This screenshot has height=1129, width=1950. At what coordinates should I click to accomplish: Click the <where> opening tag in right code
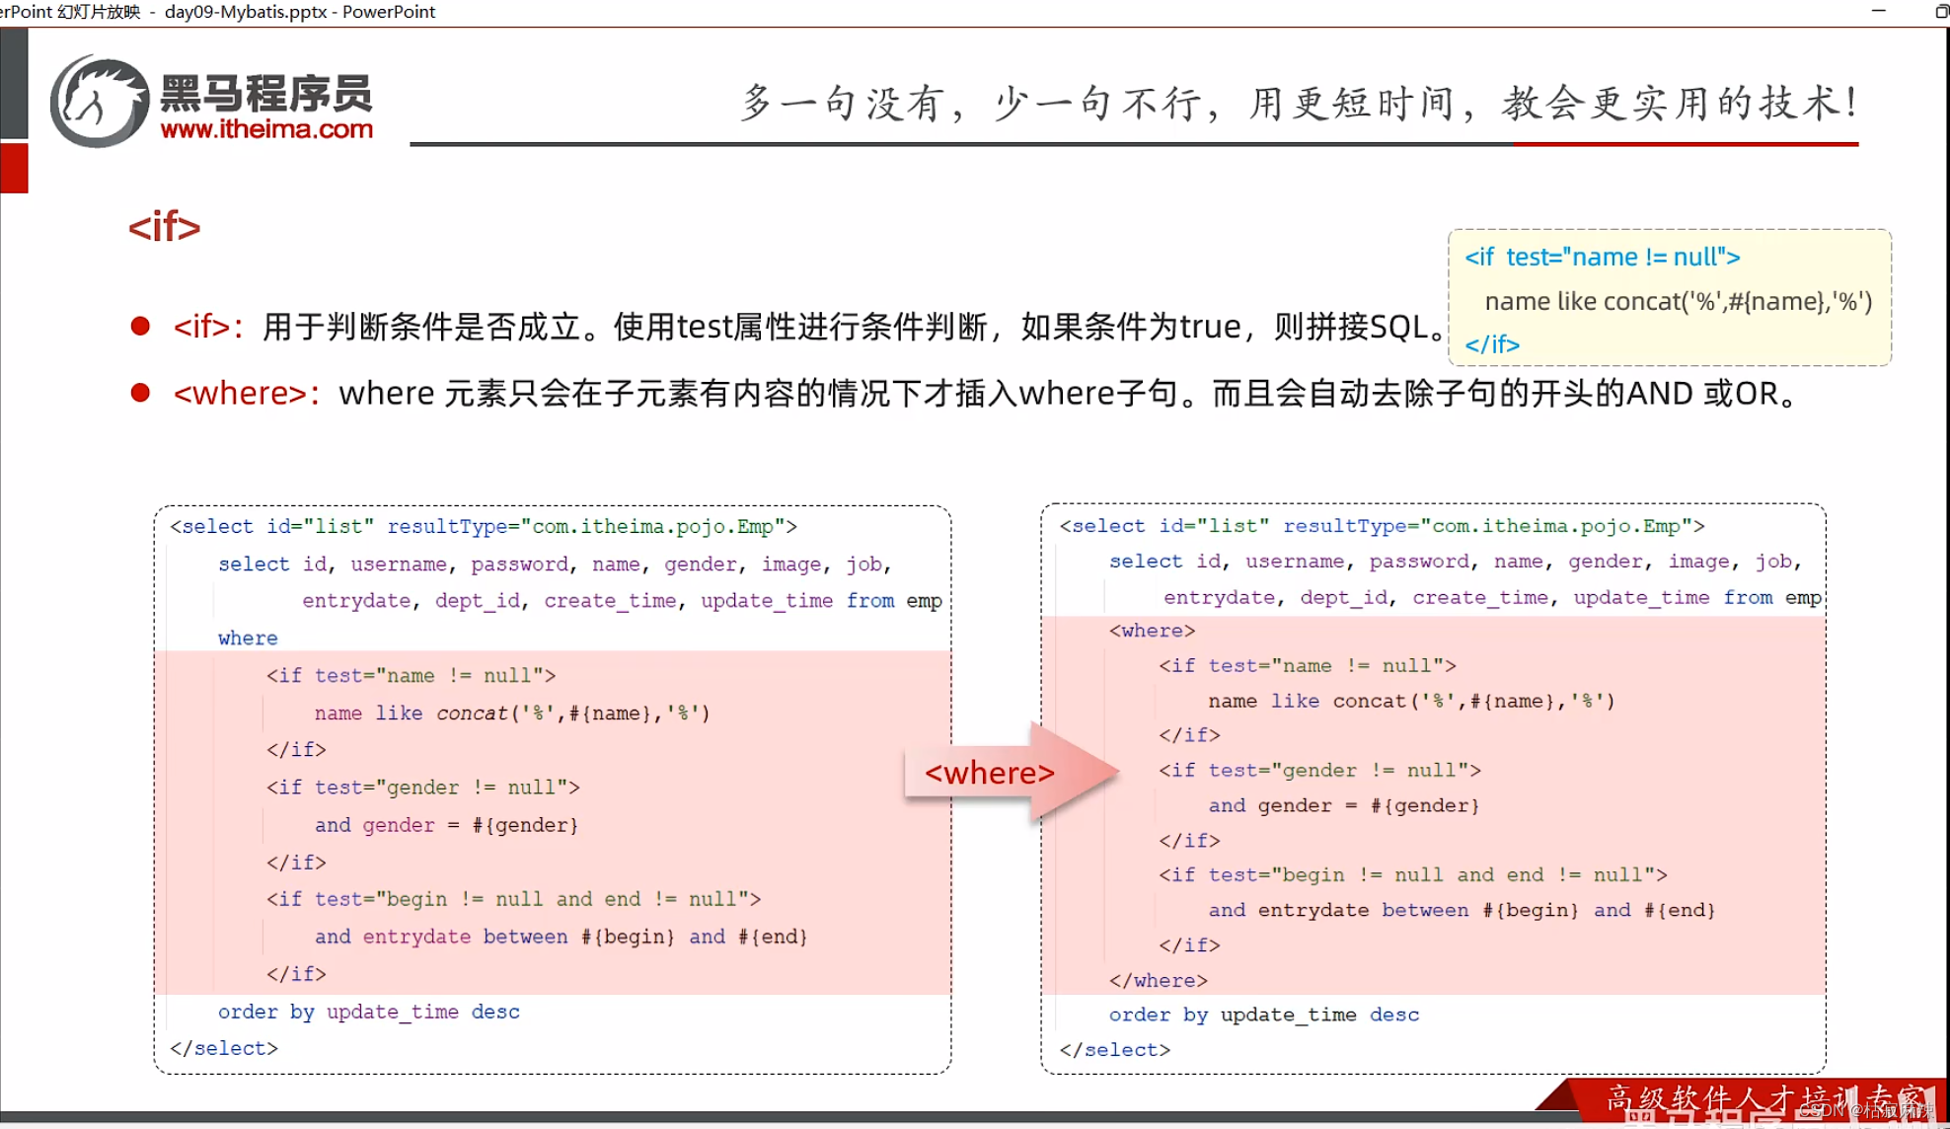coord(1152,631)
